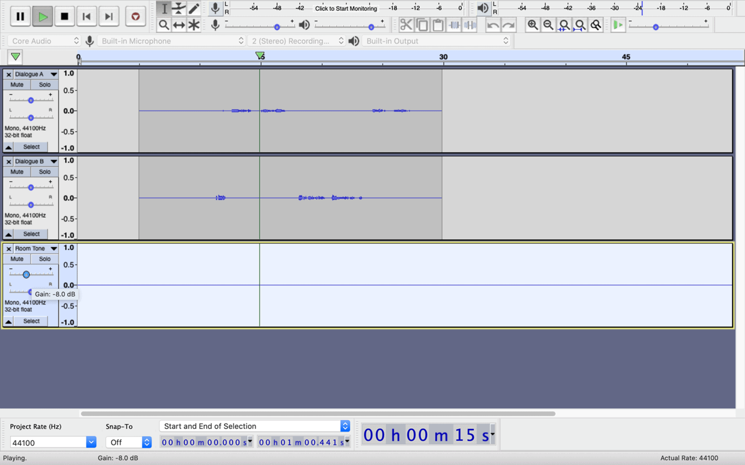Mute the Room Tone track
Image resolution: width=745 pixels, height=465 pixels.
(x=17, y=259)
